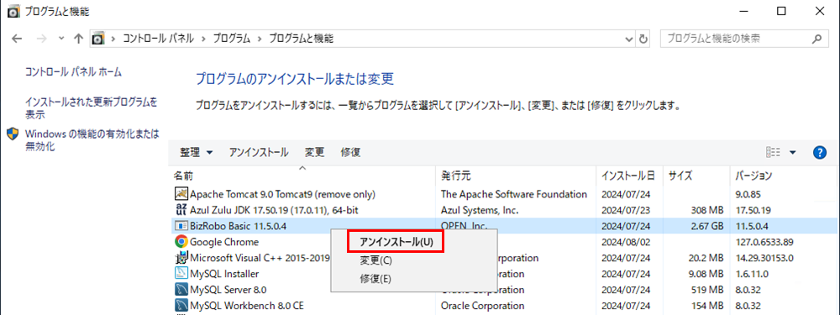Click プログラム breadcrumb segment
Viewport: 840px width, 315px height.
pos(232,39)
